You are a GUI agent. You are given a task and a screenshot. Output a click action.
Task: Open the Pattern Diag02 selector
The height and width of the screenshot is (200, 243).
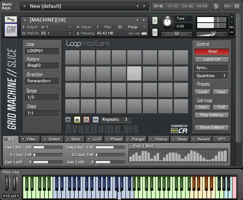[x=42, y=66]
